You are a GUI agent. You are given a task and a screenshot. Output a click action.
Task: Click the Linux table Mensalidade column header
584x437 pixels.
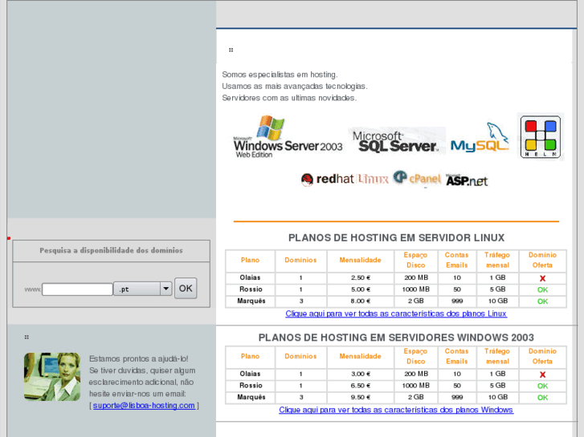[x=360, y=261]
